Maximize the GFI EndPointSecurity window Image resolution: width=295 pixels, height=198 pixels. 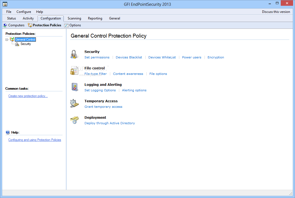[x=277, y=3]
